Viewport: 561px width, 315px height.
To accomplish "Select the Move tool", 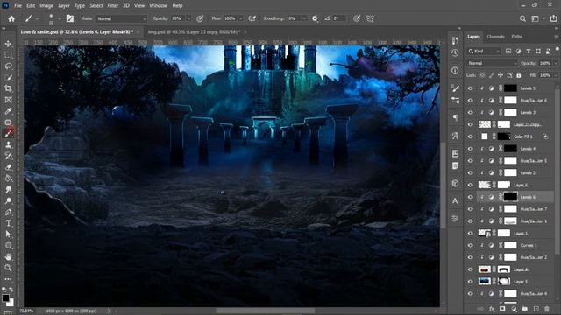I will click(x=8, y=44).
